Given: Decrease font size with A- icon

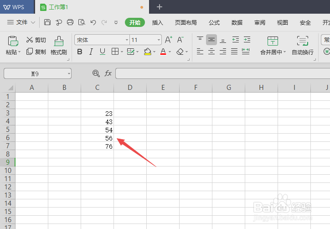Looking at the screenshot, I should (x=180, y=40).
